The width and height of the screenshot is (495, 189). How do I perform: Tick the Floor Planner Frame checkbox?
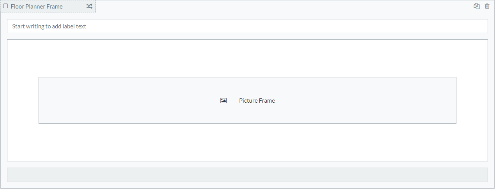tap(5, 6)
